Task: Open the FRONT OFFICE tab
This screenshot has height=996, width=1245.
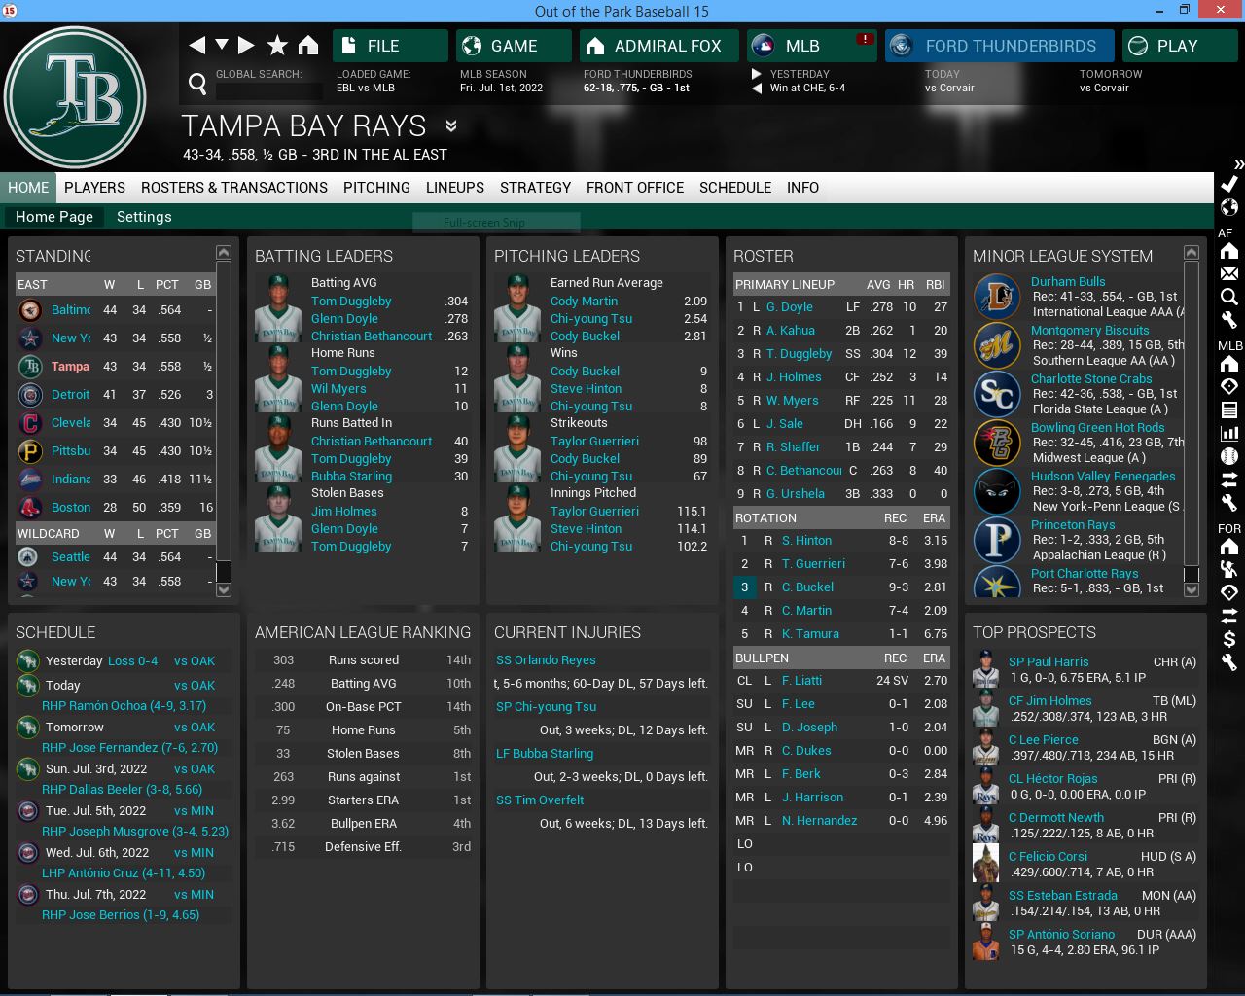Action: (635, 188)
